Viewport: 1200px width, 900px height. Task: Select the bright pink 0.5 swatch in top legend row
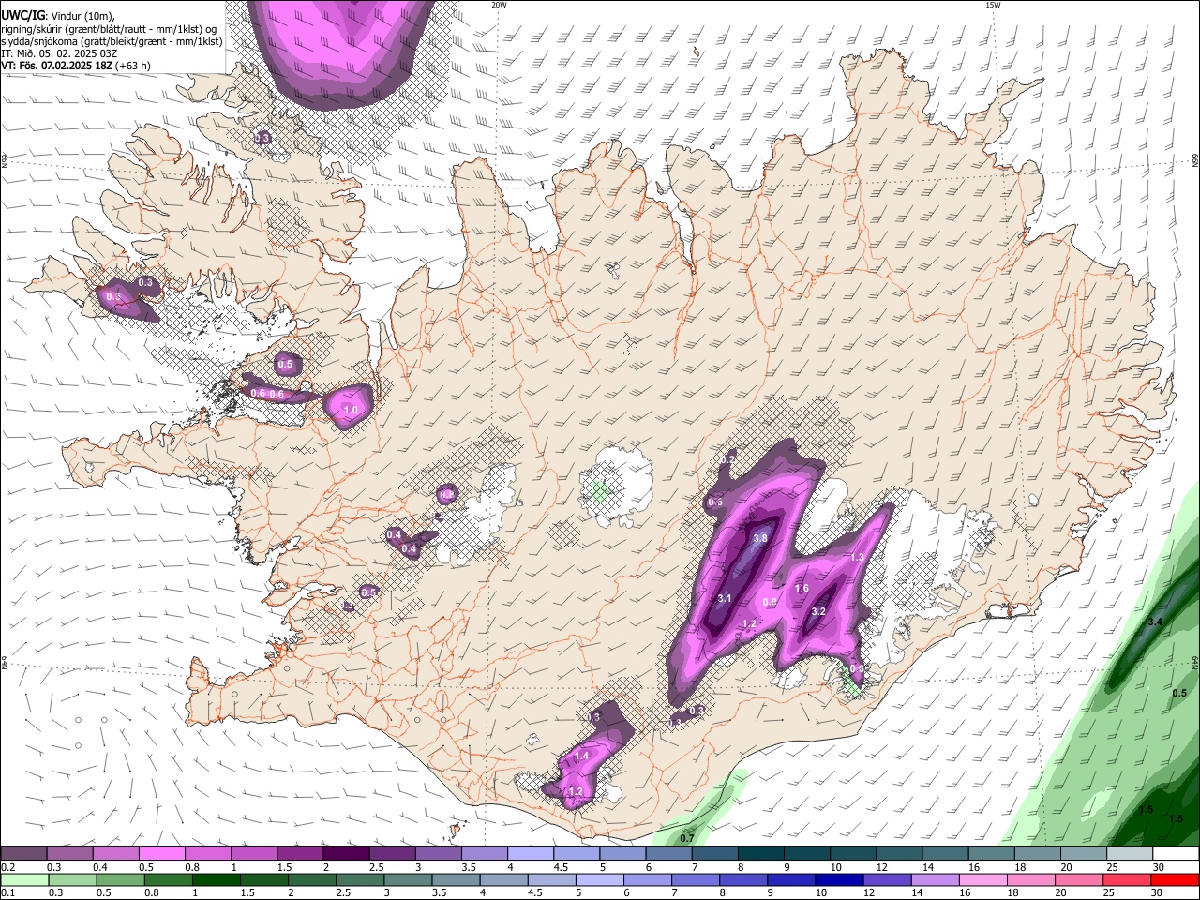pos(161,854)
